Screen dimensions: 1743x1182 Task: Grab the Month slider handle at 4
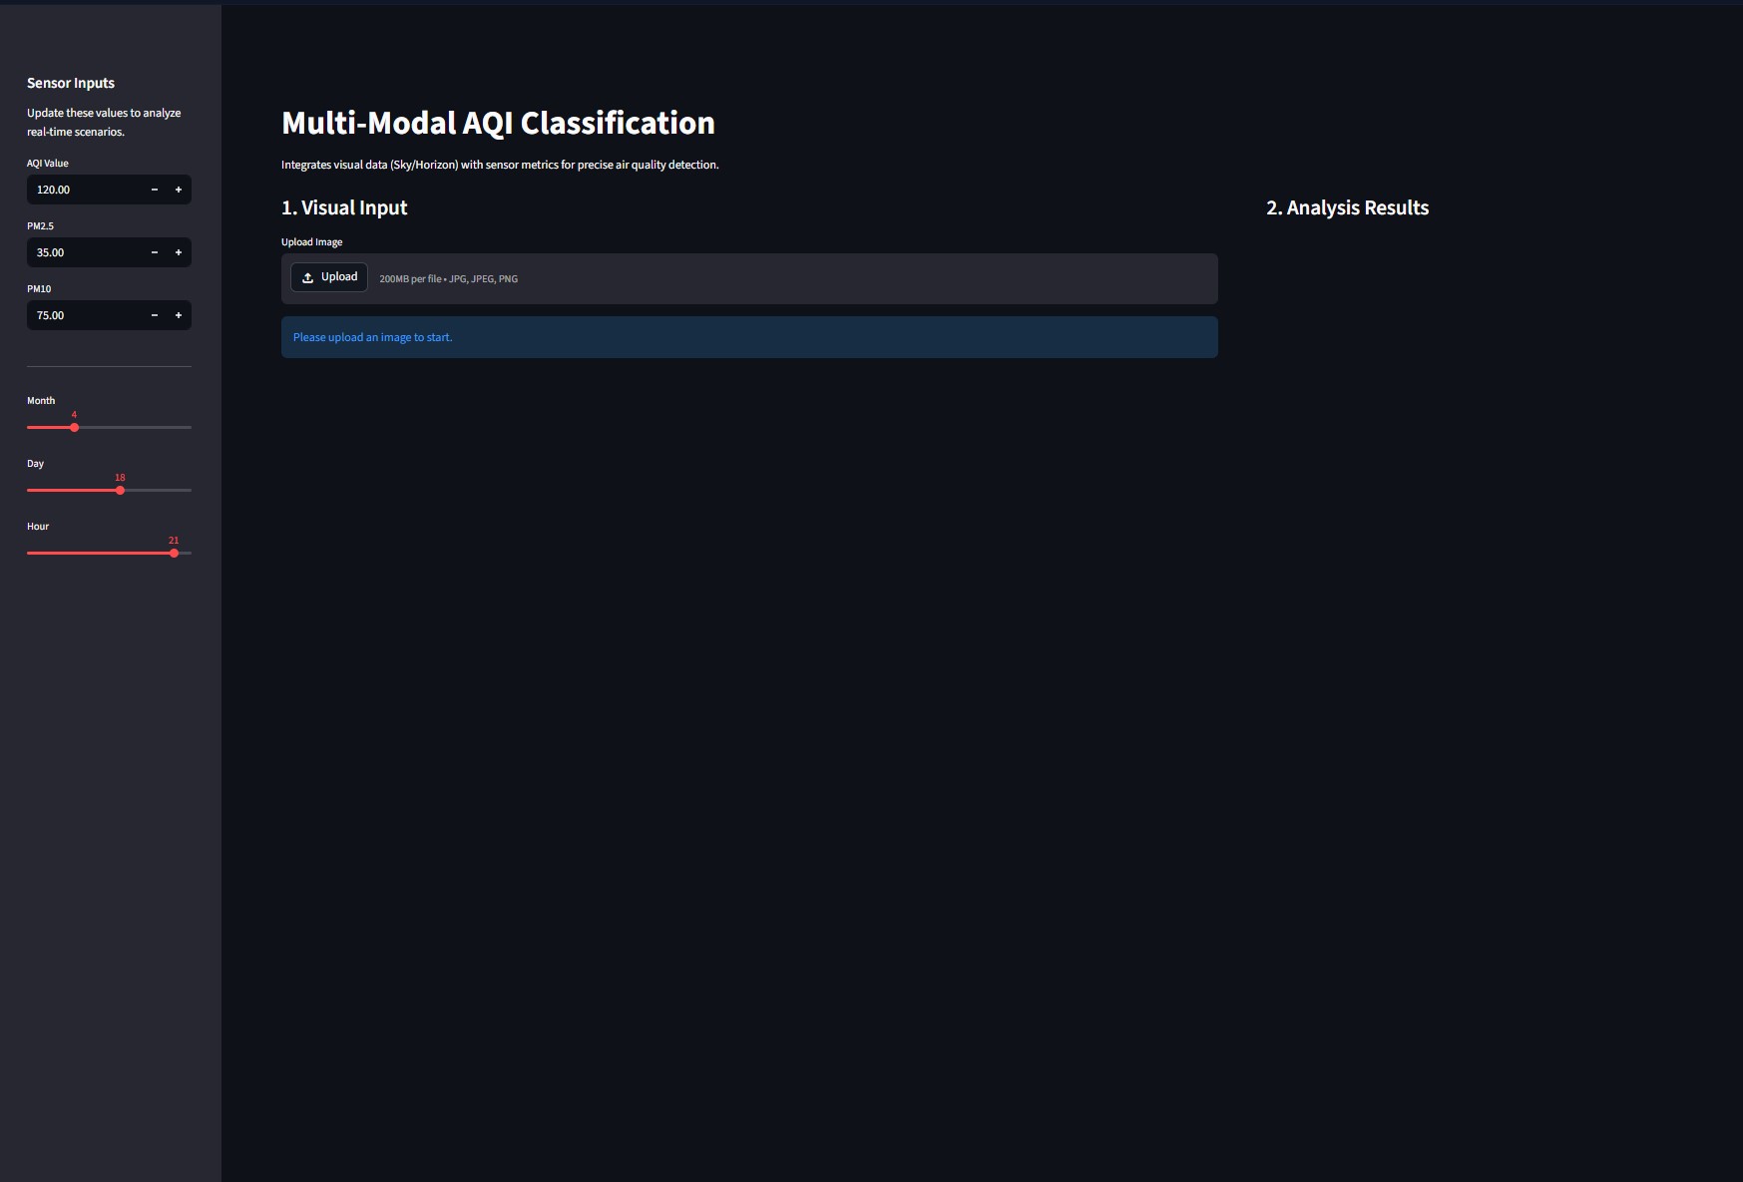pyautogui.click(x=74, y=427)
